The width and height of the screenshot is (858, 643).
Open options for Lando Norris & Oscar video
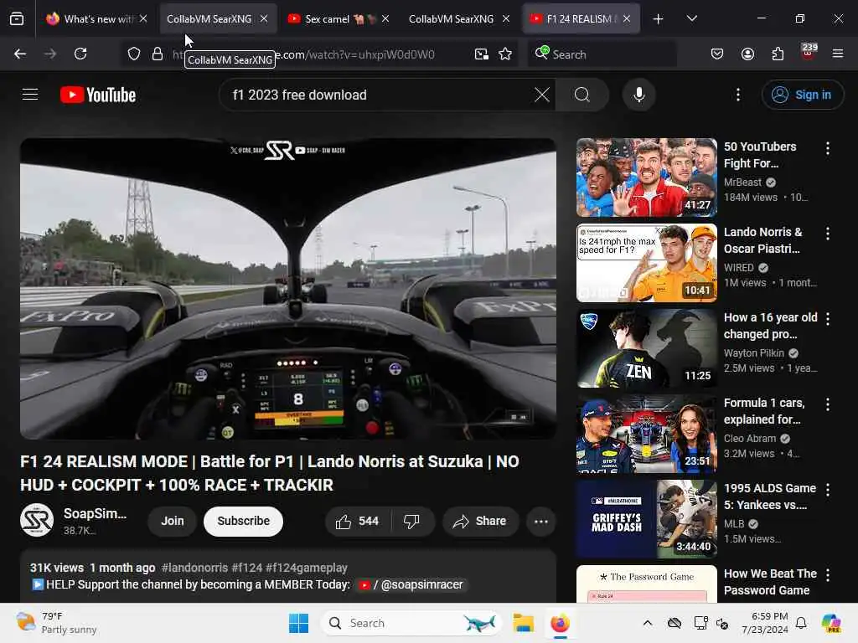pyautogui.click(x=827, y=234)
